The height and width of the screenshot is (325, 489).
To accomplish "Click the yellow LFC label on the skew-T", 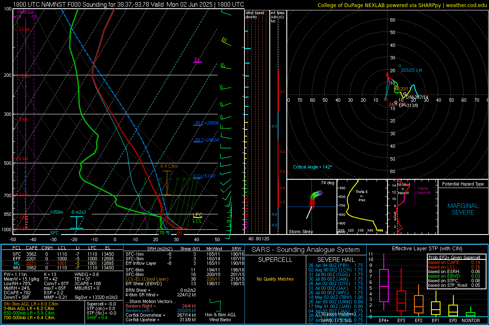I will pyautogui.click(x=197, y=215).
